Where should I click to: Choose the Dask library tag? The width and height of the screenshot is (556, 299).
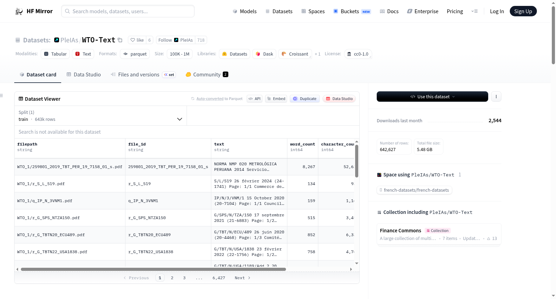[264, 54]
